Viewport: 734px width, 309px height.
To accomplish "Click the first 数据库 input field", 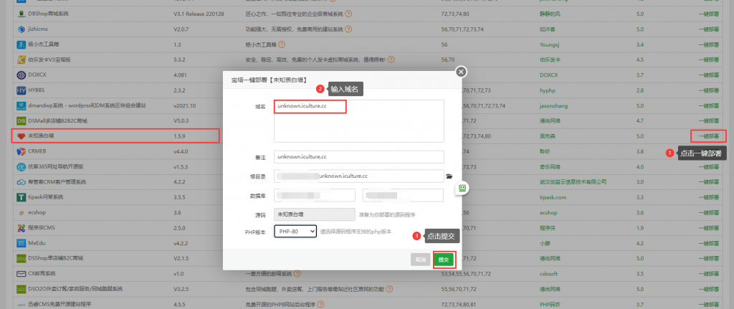I will pos(315,195).
